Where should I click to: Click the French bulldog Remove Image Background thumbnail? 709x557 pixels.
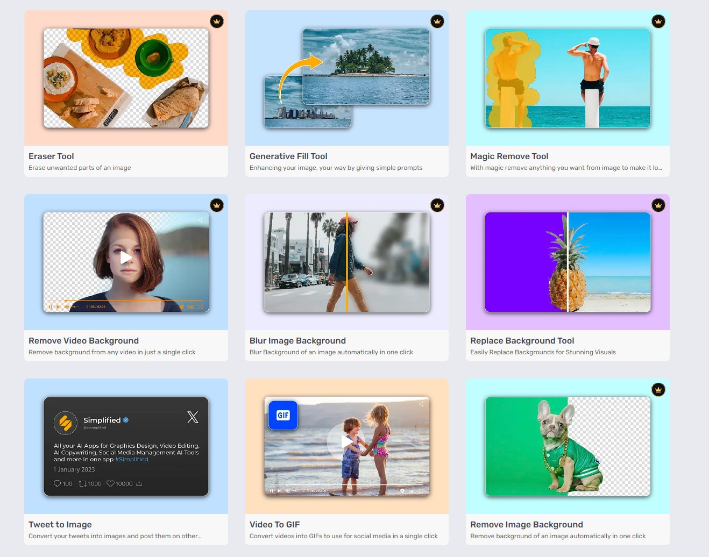click(568, 446)
